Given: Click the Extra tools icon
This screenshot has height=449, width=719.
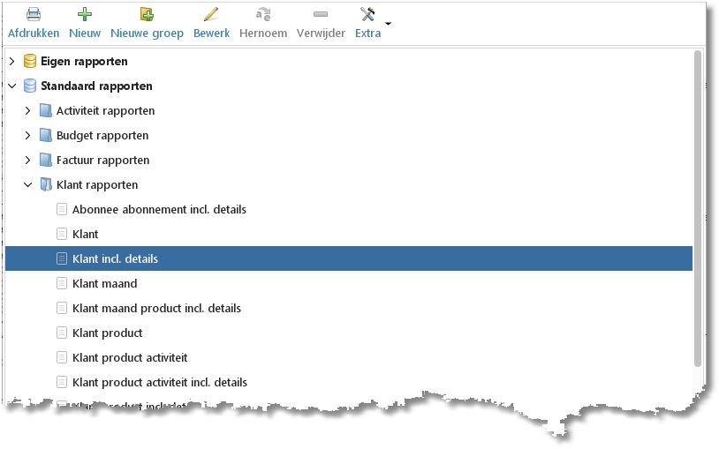Looking at the screenshot, I should (x=367, y=14).
